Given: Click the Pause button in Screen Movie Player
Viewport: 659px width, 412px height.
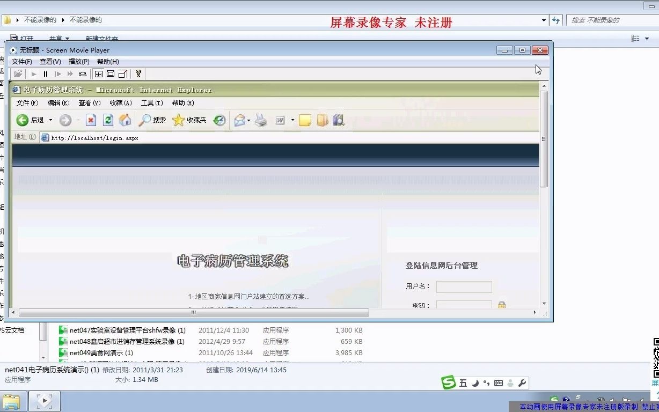Looking at the screenshot, I should tap(46, 73).
